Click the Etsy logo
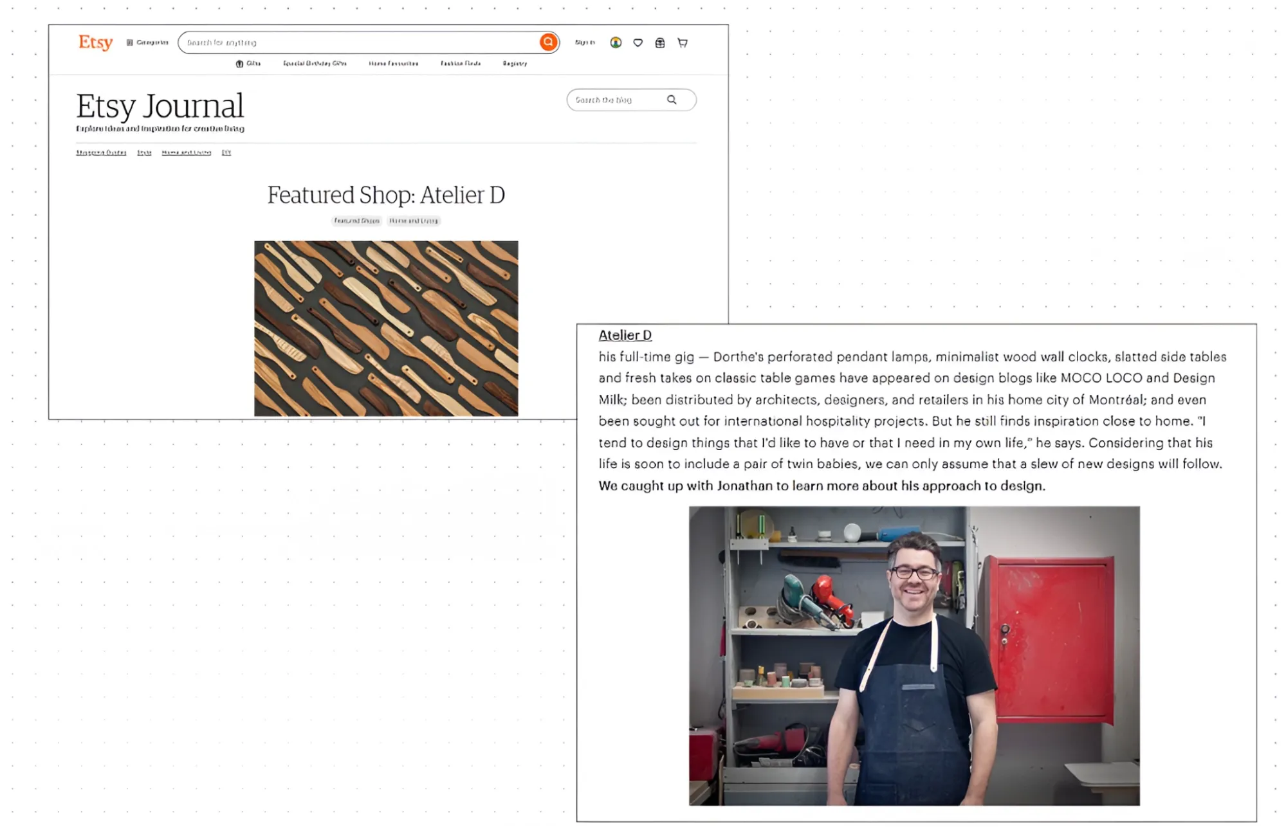The height and width of the screenshot is (827, 1286). [95, 42]
